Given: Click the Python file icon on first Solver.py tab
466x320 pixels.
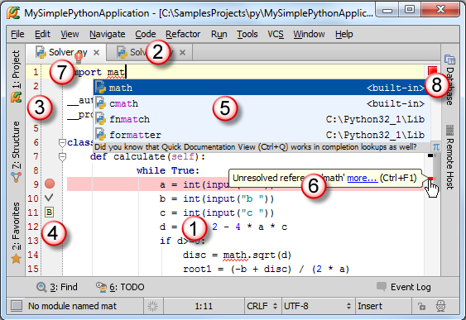Looking at the screenshot, I should [41, 52].
